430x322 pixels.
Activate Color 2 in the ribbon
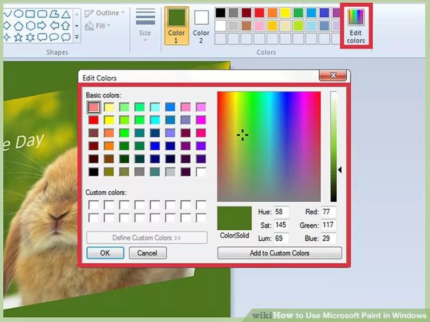pos(201,26)
